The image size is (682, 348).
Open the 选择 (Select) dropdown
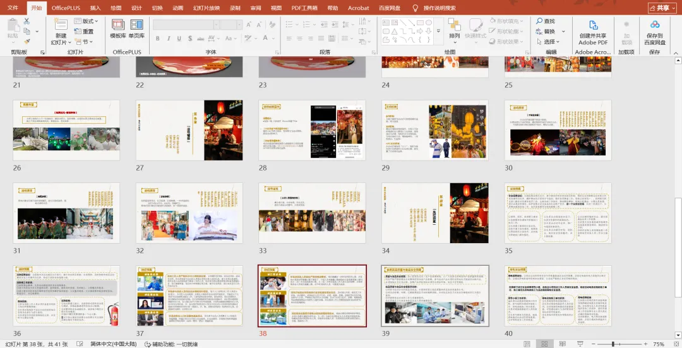[x=547, y=42]
